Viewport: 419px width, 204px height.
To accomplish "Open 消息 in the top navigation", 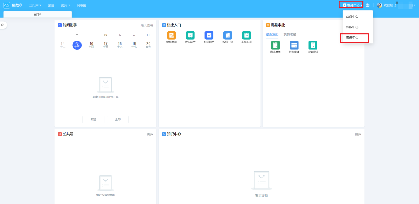I will click(x=51, y=5).
